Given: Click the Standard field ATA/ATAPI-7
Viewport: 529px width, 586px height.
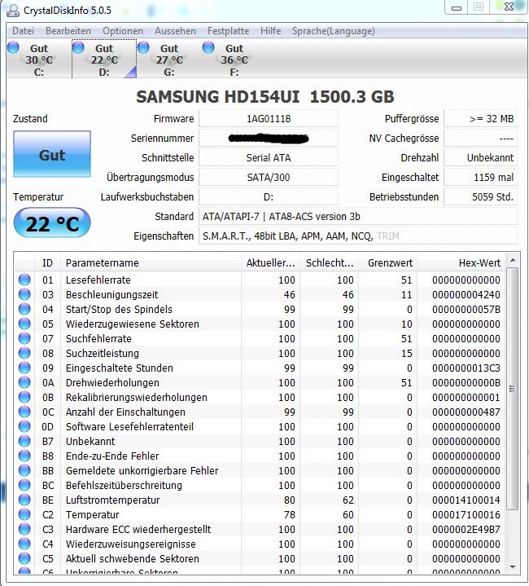Looking at the screenshot, I should [358, 216].
